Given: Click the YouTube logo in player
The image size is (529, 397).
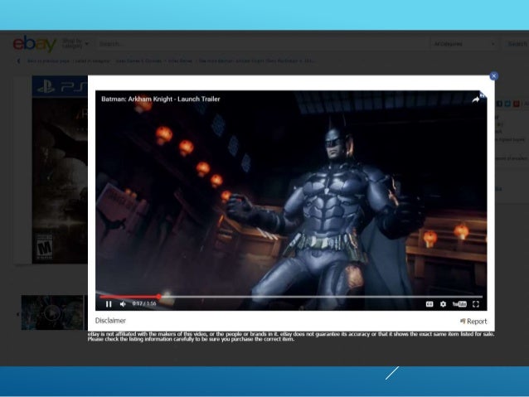Looking at the screenshot, I should [x=459, y=304].
